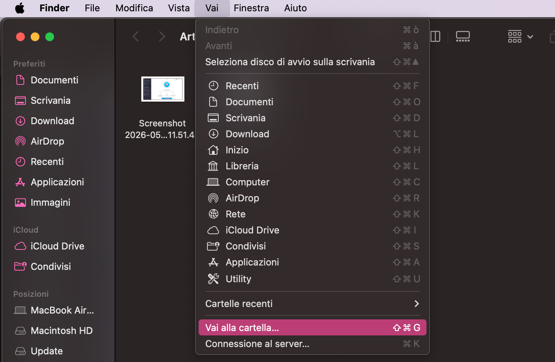The height and width of the screenshot is (362, 555).
Task: Click the Macintosh HD disk icon
Action: click(20, 331)
